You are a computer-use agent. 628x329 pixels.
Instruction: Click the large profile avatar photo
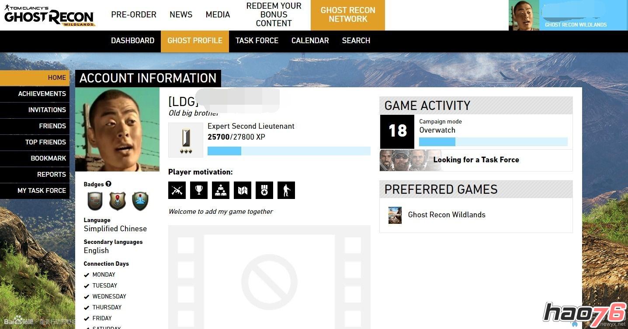tap(117, 130)
